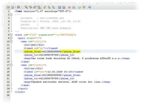Close the request_test_account.jsp tab
The image size is (141, 105).
(79, 3)
